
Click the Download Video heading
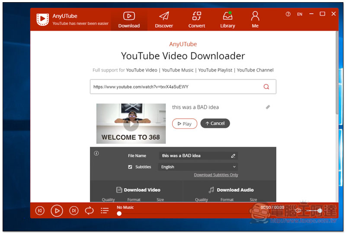tap(138, 190)
